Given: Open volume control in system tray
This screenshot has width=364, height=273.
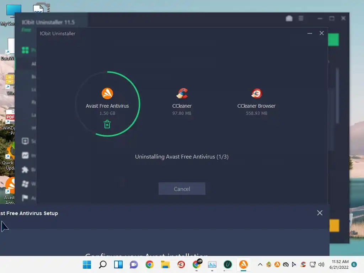Looking at the screenshot, I should click(x=321, y=264).
